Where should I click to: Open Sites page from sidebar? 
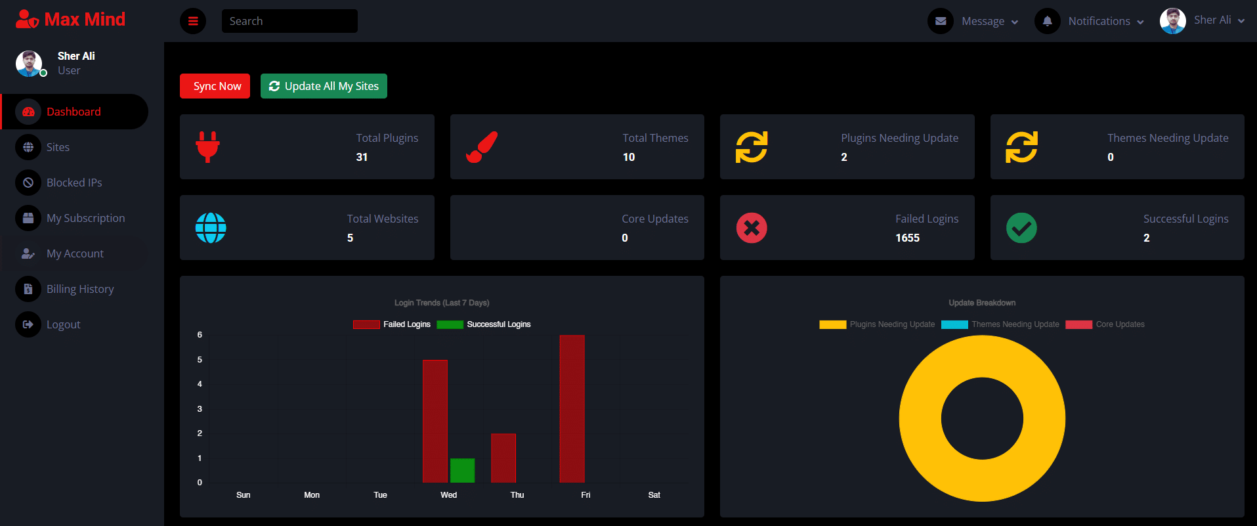[75, 147]
